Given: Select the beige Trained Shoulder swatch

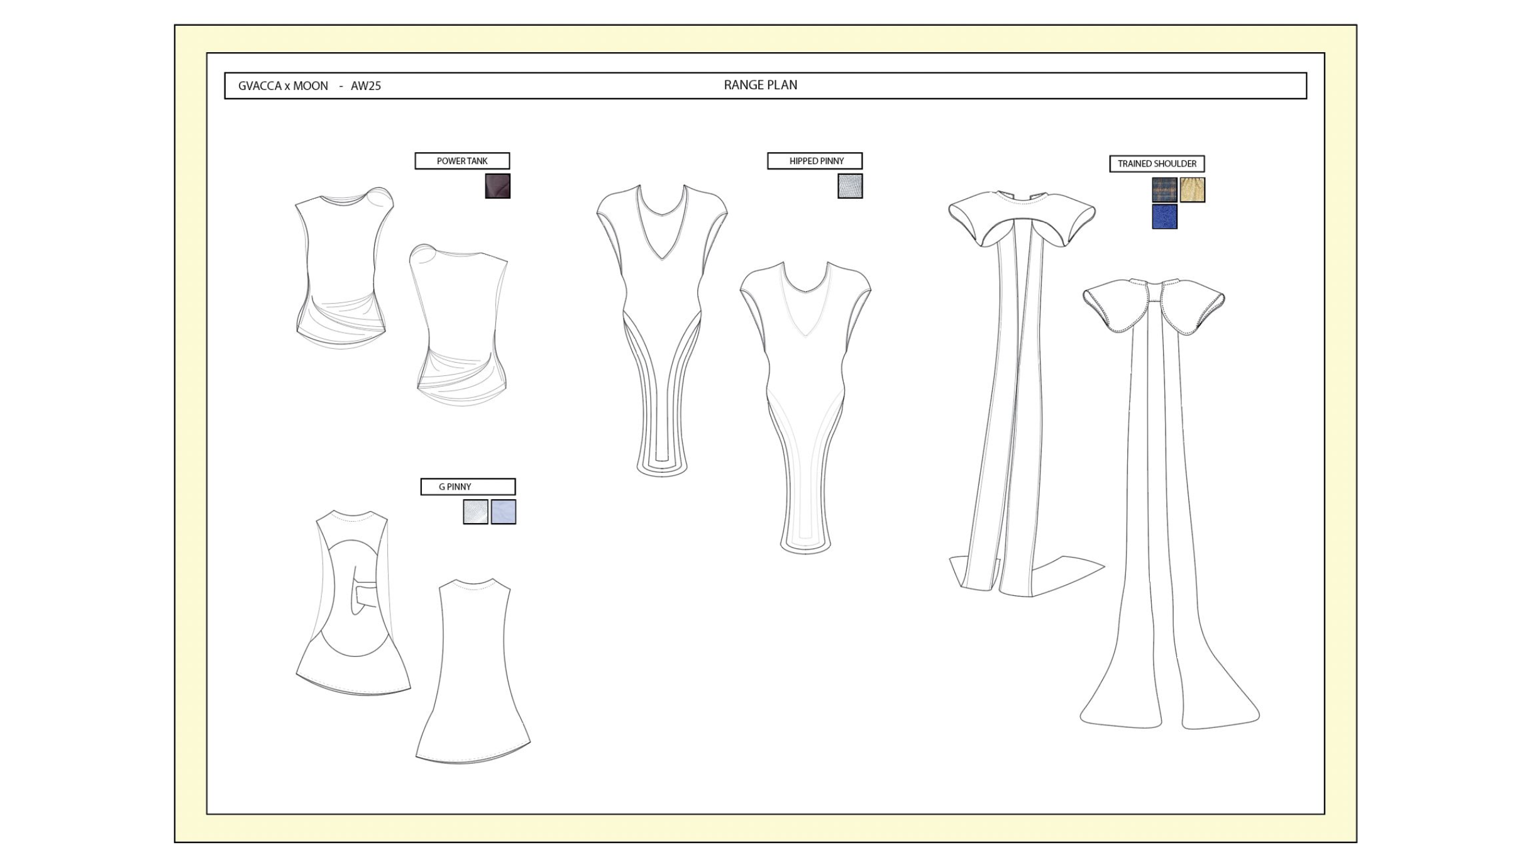Looking at the screenshot, I should click(x=1192, y=190).
